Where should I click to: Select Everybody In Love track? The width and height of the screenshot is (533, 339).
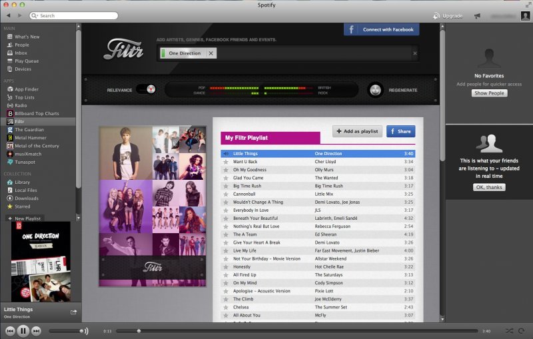(318, 210)
